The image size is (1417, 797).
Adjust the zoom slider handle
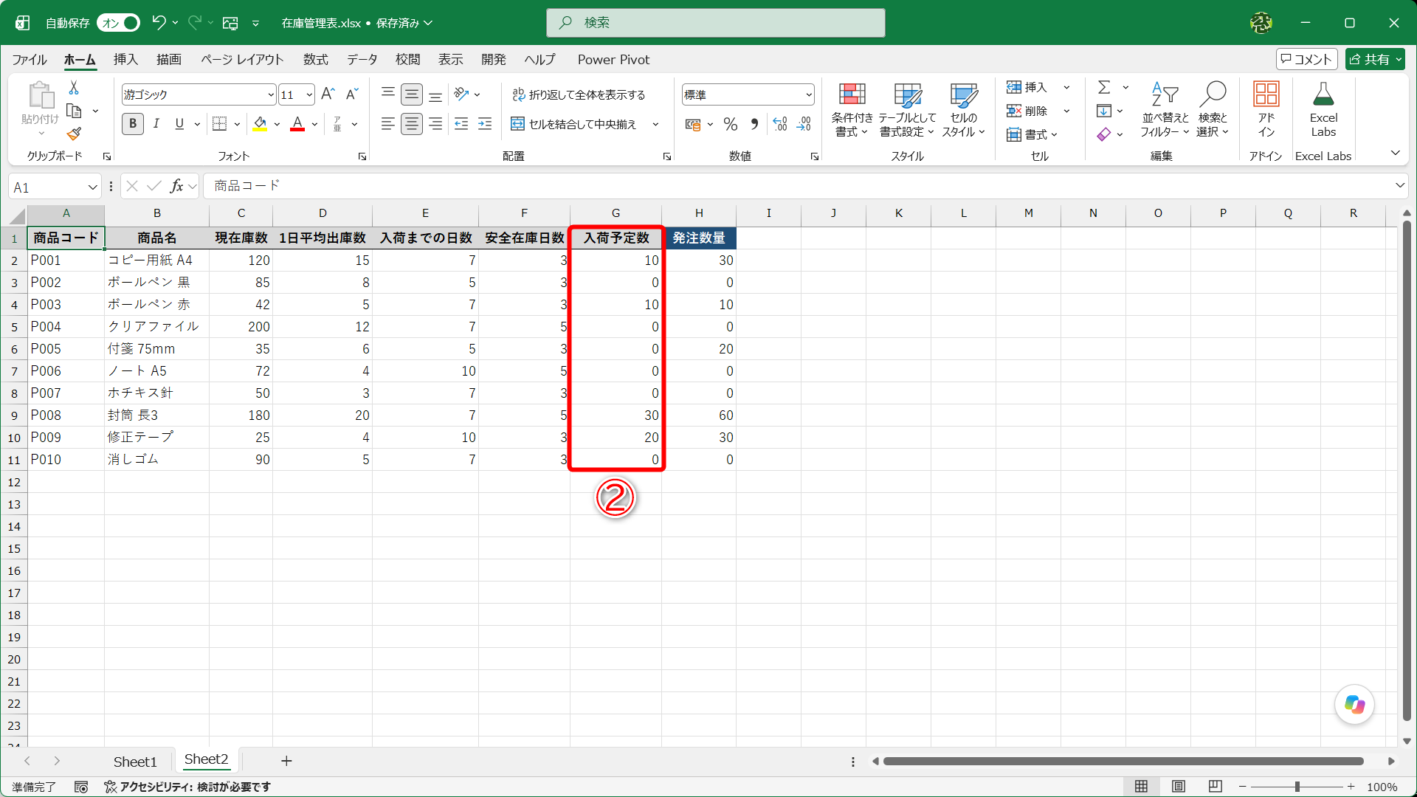point(1297,787)
